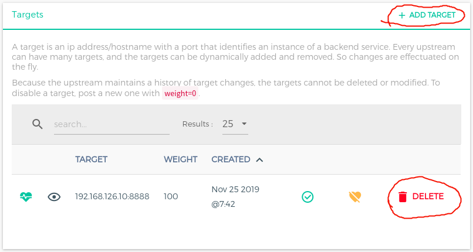This screenshot has height=252, width=473.
Task: Click the magnifier search icon
Action: (x=38, y=124)
